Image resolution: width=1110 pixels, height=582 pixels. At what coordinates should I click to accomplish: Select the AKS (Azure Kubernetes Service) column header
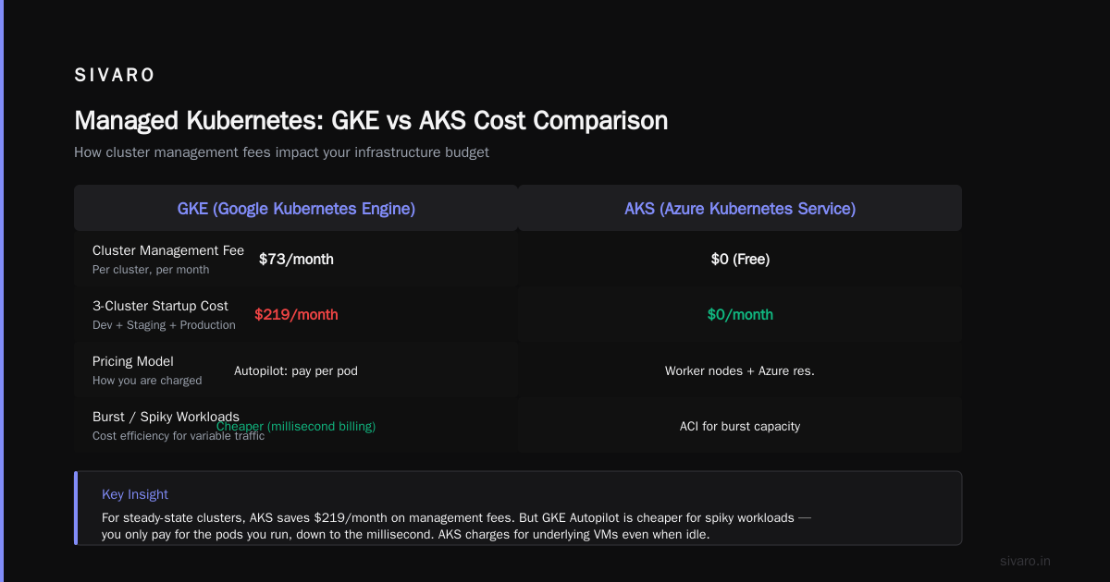(x=740, y=209)
